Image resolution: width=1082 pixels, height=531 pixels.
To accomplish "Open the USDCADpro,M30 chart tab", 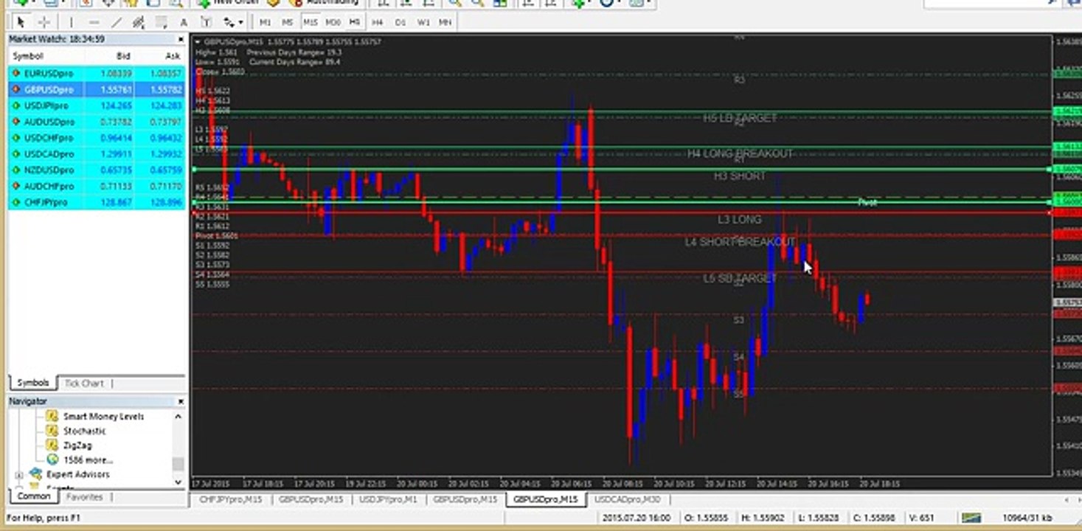I will point(627,499).
